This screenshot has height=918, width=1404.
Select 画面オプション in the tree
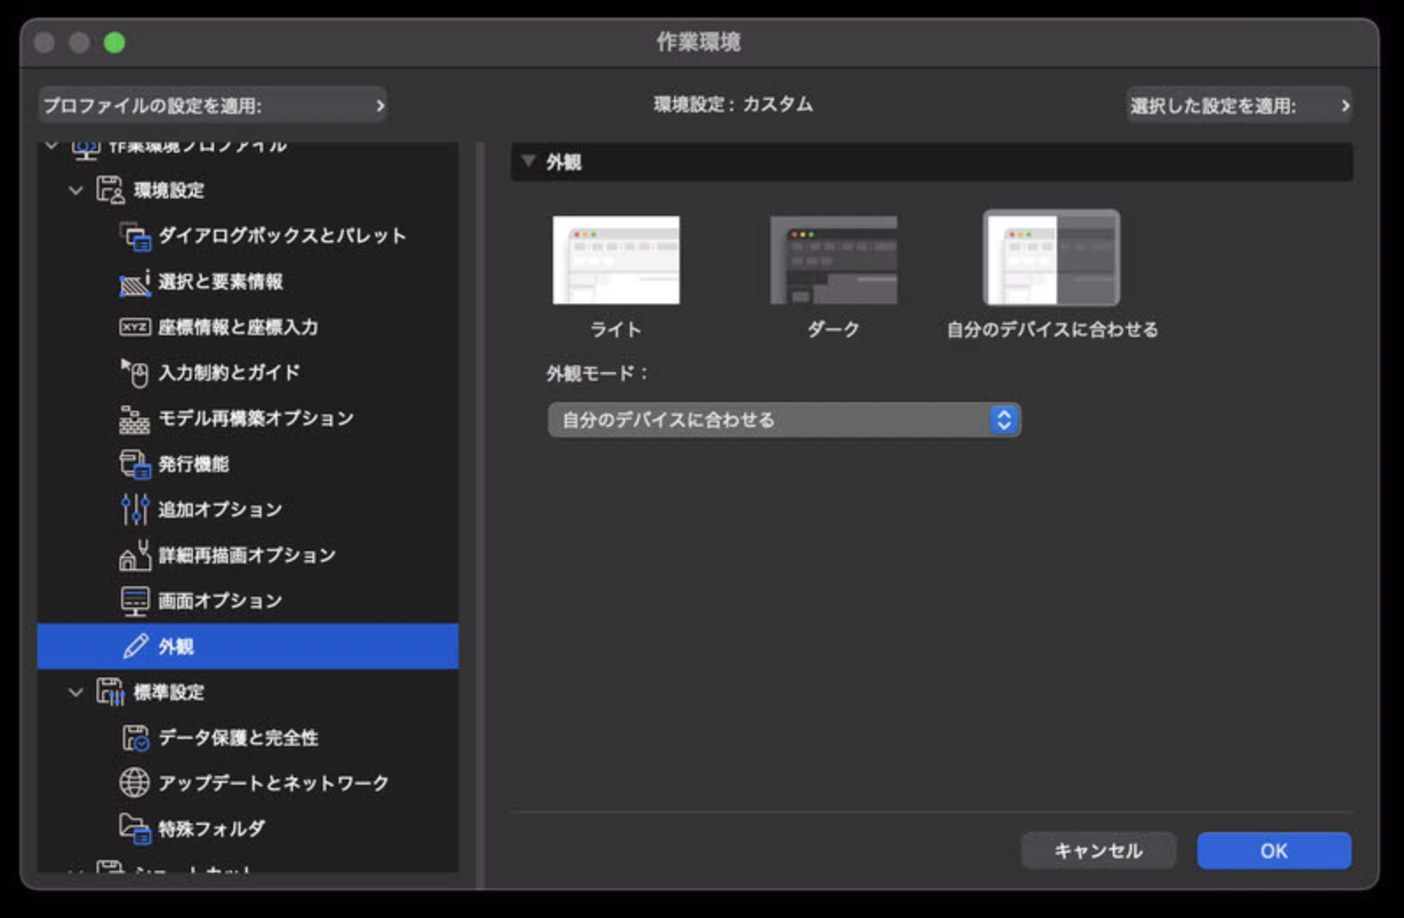click(x=247, y=600)
